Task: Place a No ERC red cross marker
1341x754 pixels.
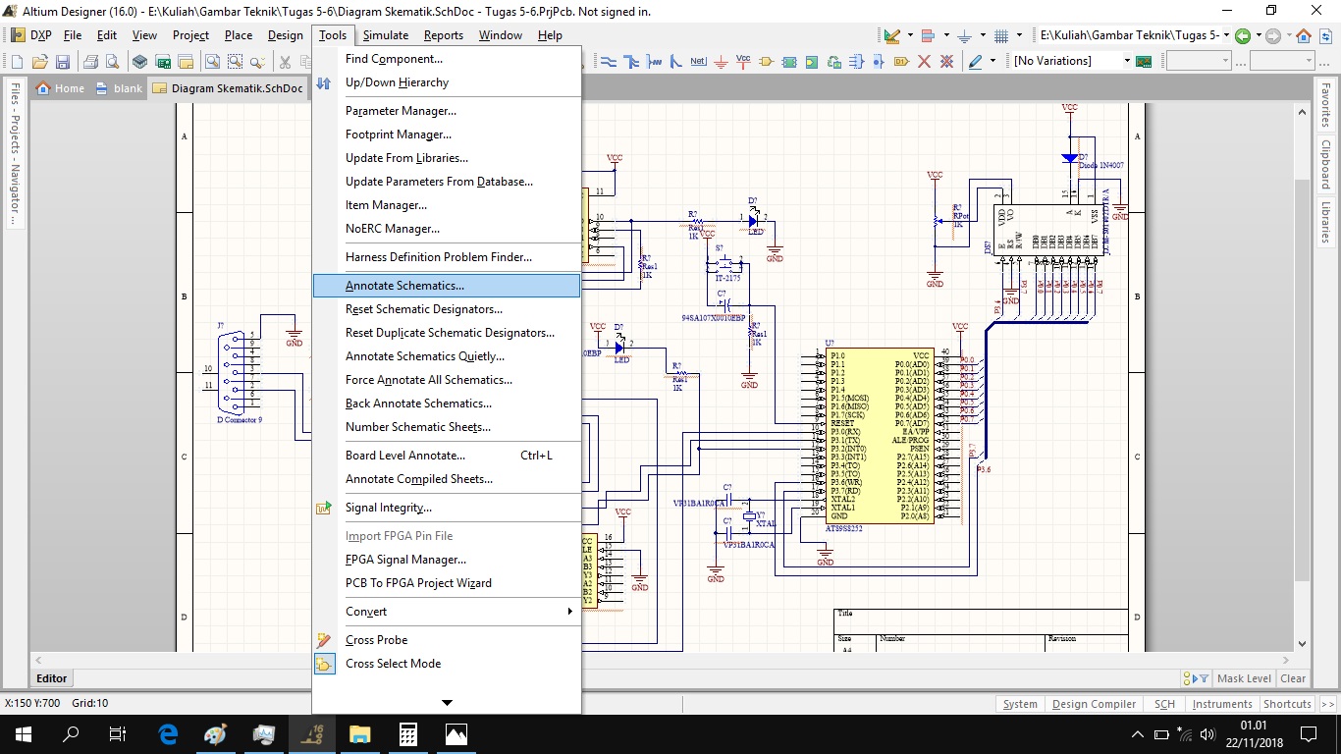Action: [x=924, y=61]
